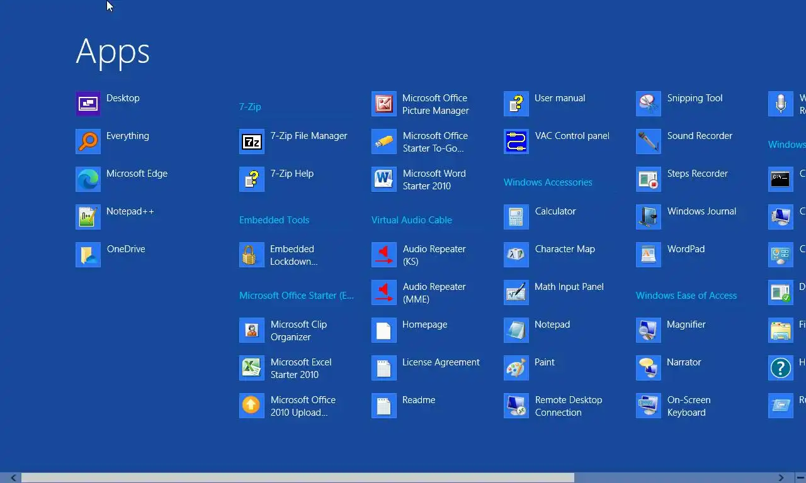Image resolution: width=806 pixels, height=483 pixels.
Task: Open OneDrive folder icon
Action: [x=88, y=255]
